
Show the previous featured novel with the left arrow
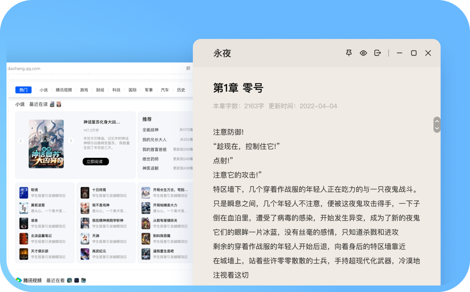[x=21, y=141]
